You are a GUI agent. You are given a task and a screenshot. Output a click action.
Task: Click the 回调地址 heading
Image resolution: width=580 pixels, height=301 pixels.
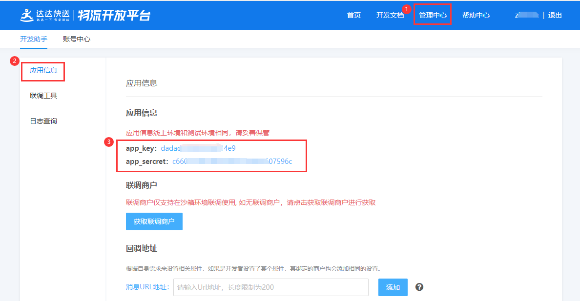coord(142,248)
